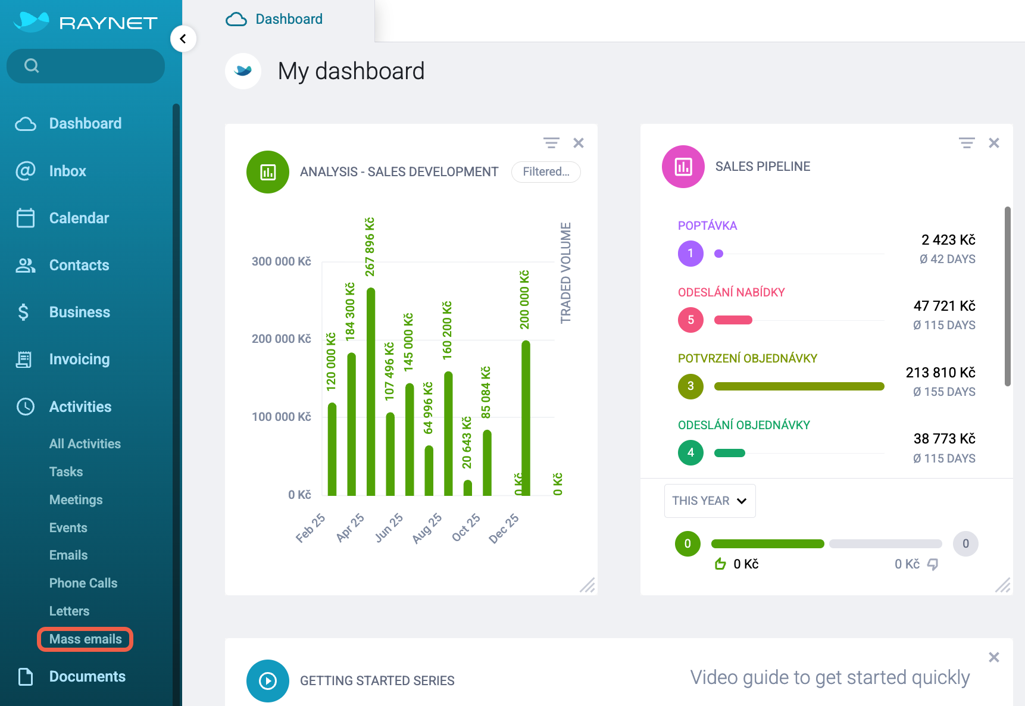Open filter options for Sales Development widget
Viewport: 1025px width, 706px height.
pos(551,143)
